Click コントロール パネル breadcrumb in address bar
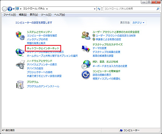The image size is (162, 134). point(34,9)
